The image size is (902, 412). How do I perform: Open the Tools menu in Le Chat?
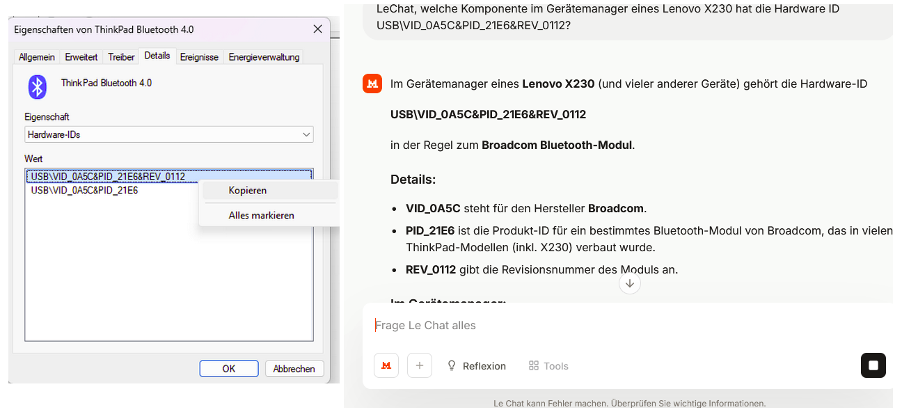pyautogui.click(x=548, y=366)
